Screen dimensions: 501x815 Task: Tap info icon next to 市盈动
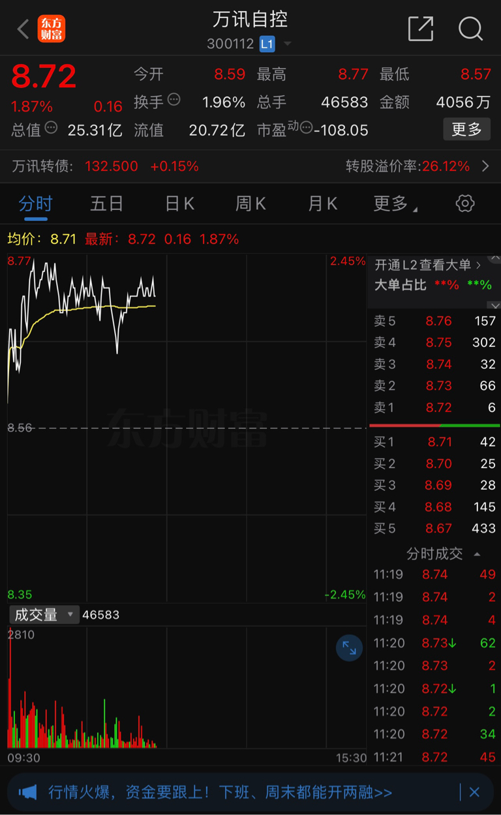coord(306,128)
